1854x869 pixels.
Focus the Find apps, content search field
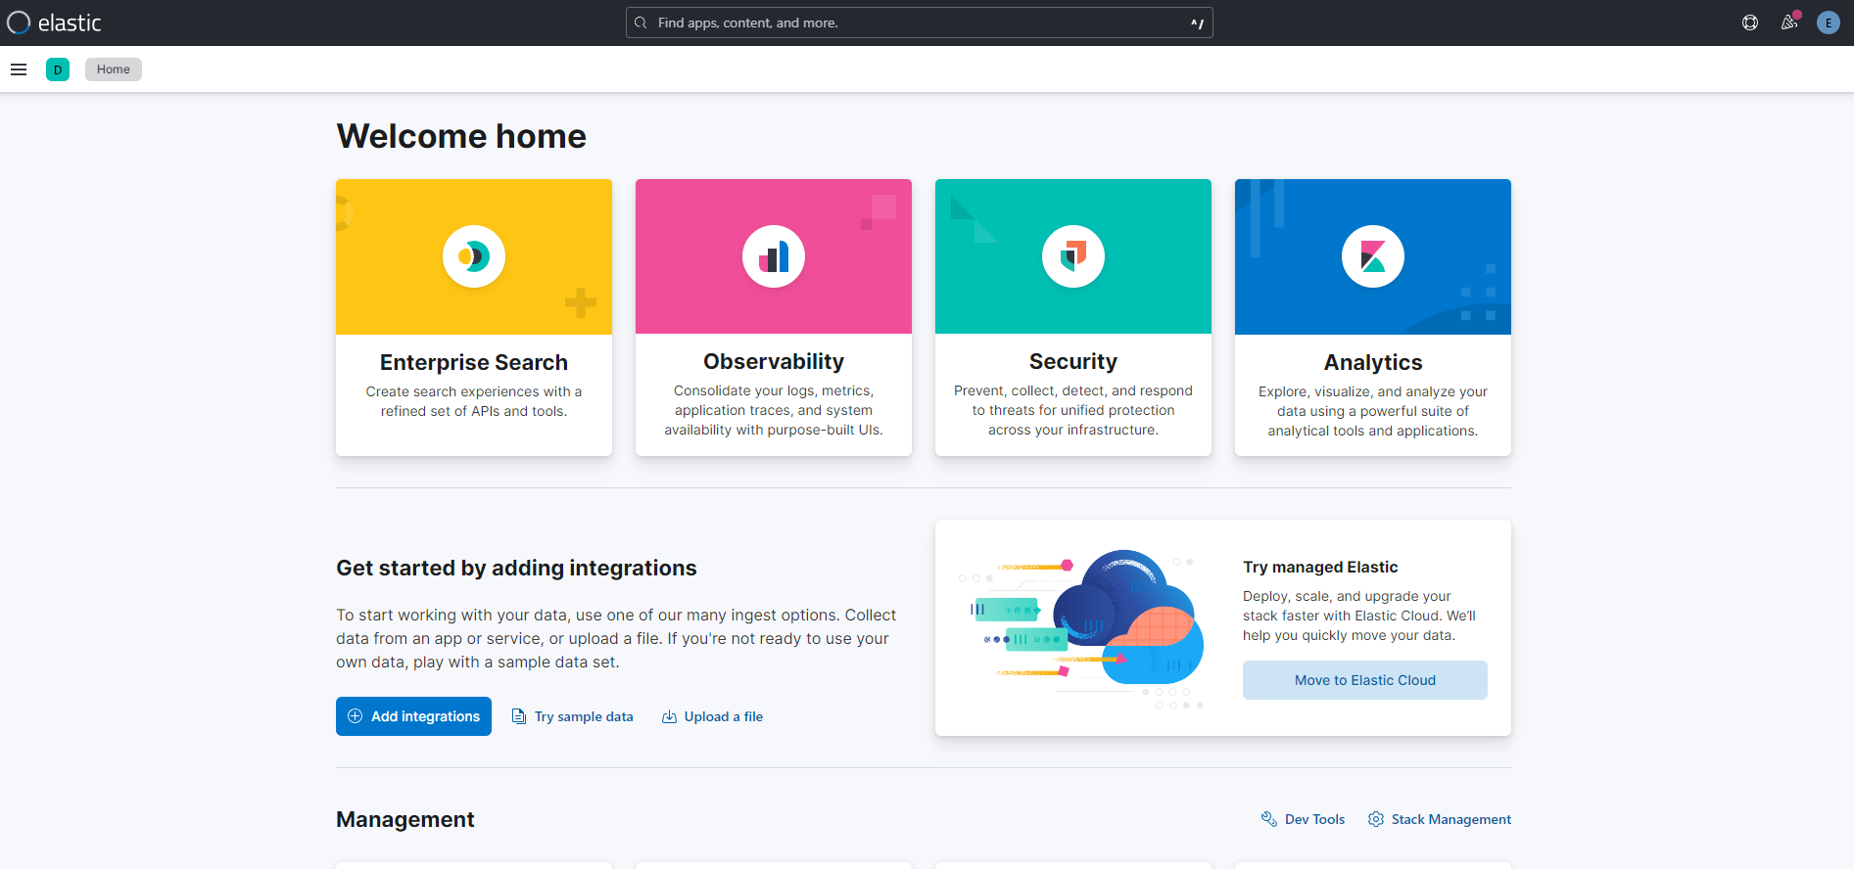point(920,23)
